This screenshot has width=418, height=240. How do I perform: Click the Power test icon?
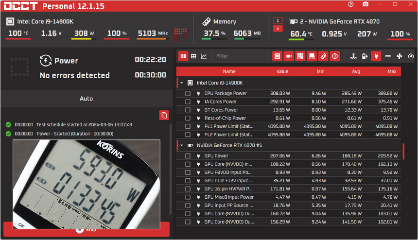tap(46, 60)
